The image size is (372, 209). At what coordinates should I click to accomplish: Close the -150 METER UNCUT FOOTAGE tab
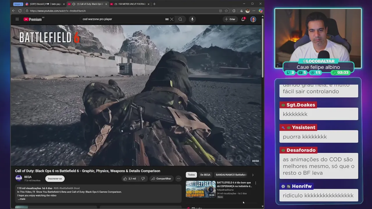(149, 4)
